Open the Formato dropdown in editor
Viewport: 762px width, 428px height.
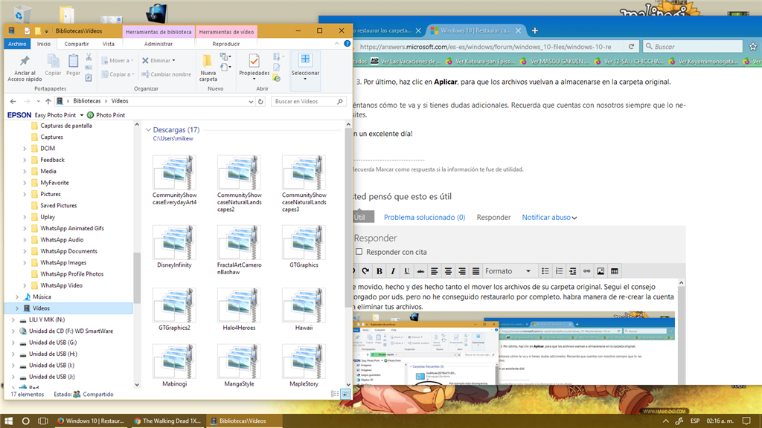pyautogui.click(x=508, y=271)
